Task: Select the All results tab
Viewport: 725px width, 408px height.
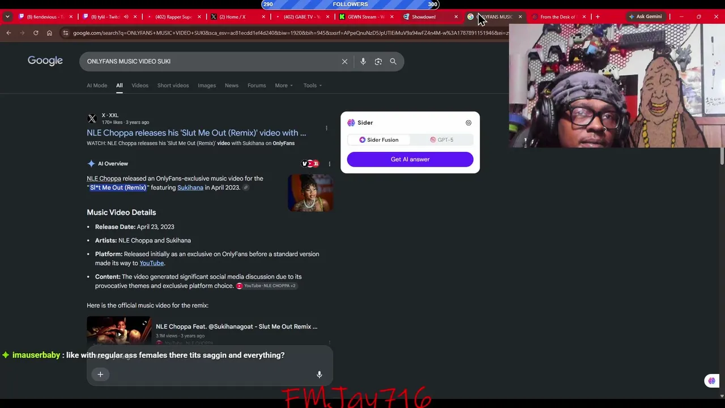Action: tap(120, 86)
